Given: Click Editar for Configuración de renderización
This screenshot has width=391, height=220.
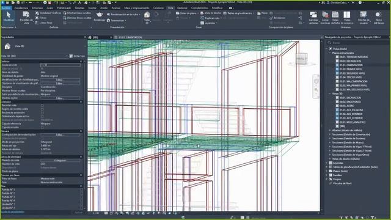Looking at the screenshot, I should 60,134.
